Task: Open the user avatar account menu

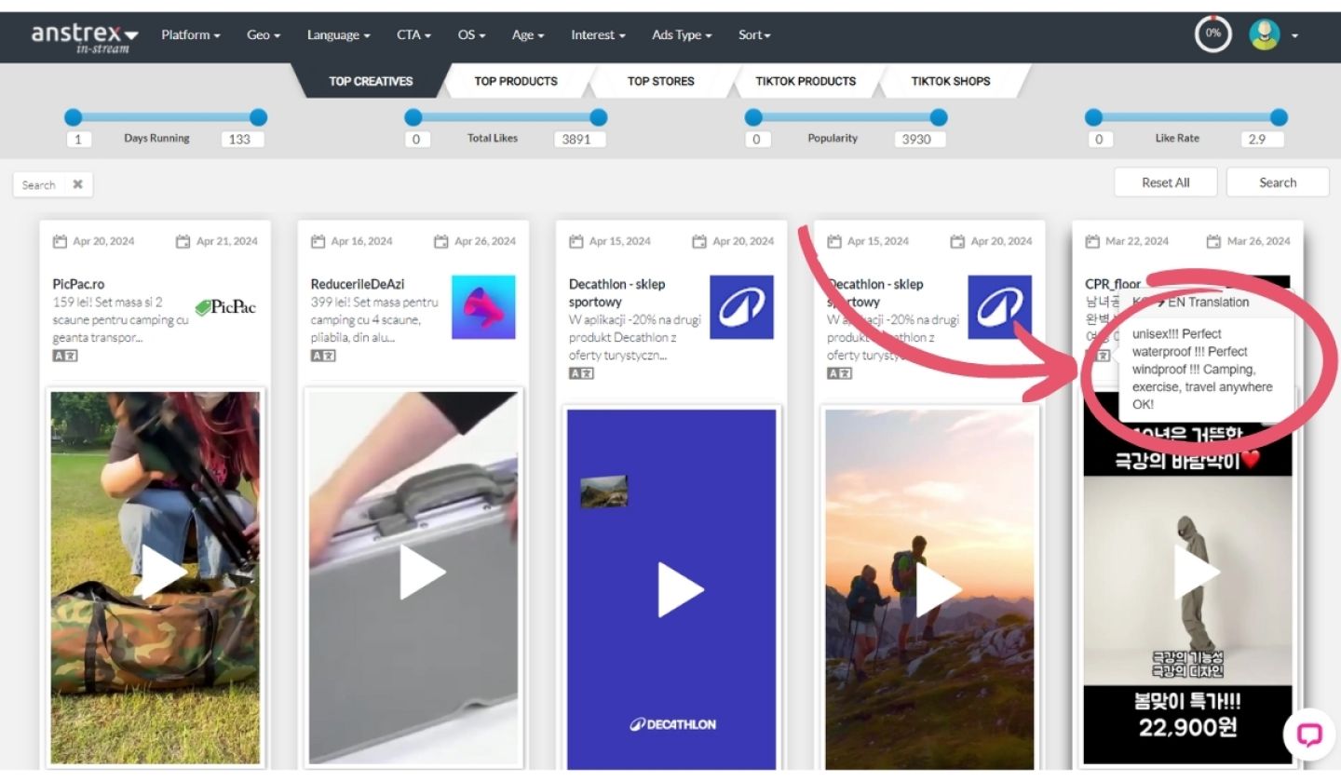Action: pyautogui.click(x=1272, y=35)
